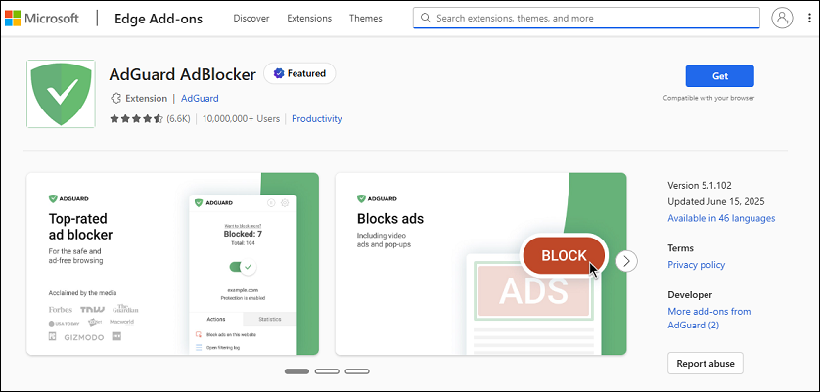The width and height of the screenshot is (820, 392).
Task: Click the (6.6K) ratings count
Action: click(178, 118)
